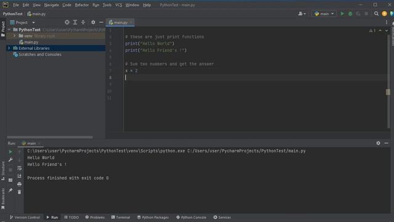
Task: Open the orange updates notification icon
Action: pyautogui.click(x=384, y=14)
